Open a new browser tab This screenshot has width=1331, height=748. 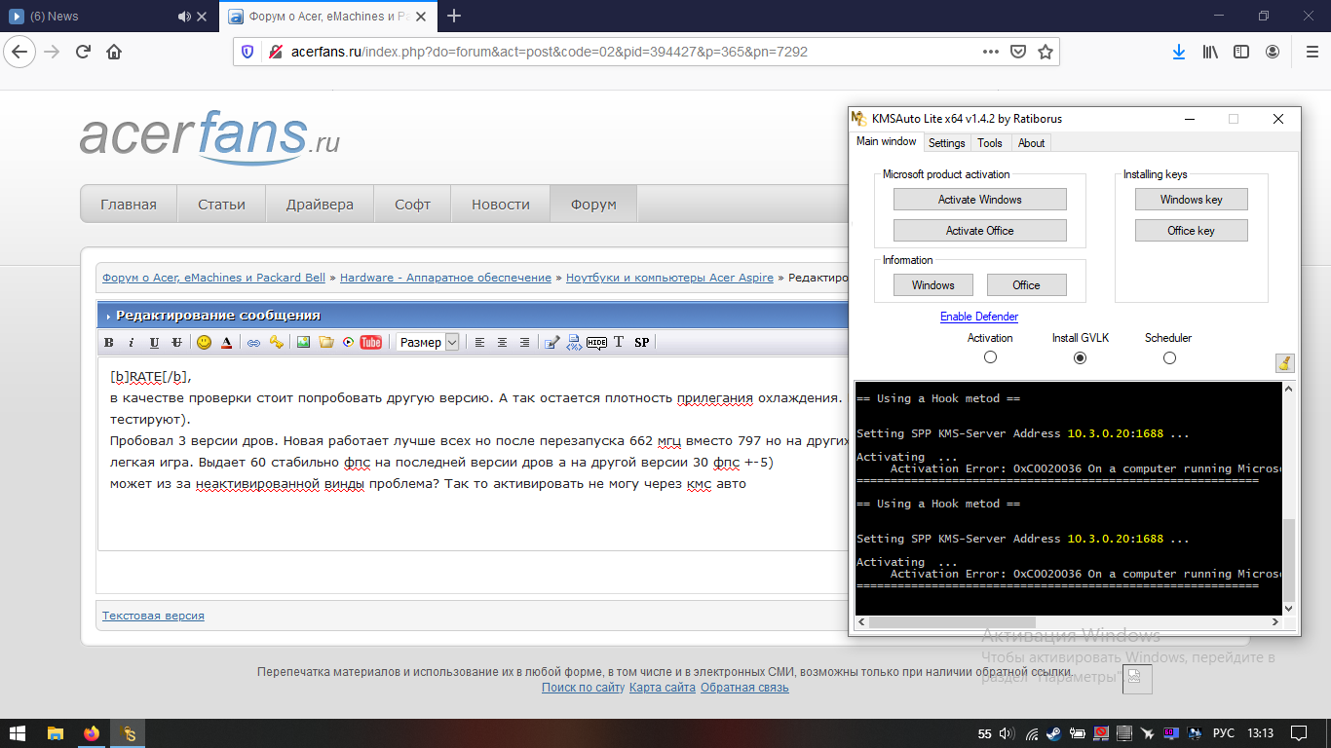pos(454,16)
